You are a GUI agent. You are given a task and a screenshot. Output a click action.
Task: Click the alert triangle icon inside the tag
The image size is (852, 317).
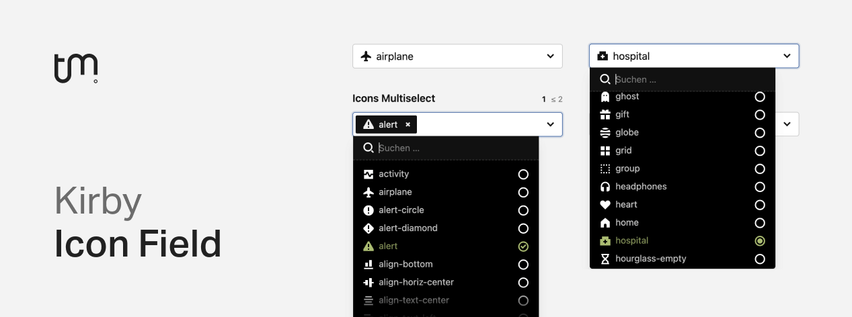pyautogui.click(x=368, y=125)
